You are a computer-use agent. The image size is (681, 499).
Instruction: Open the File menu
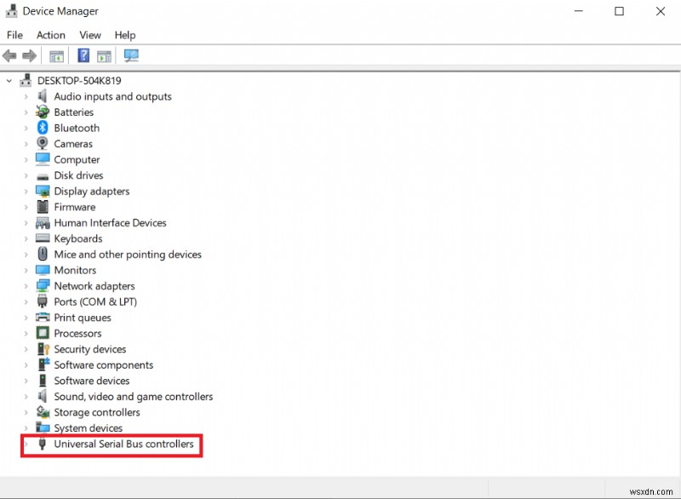[x=14, y=35]
